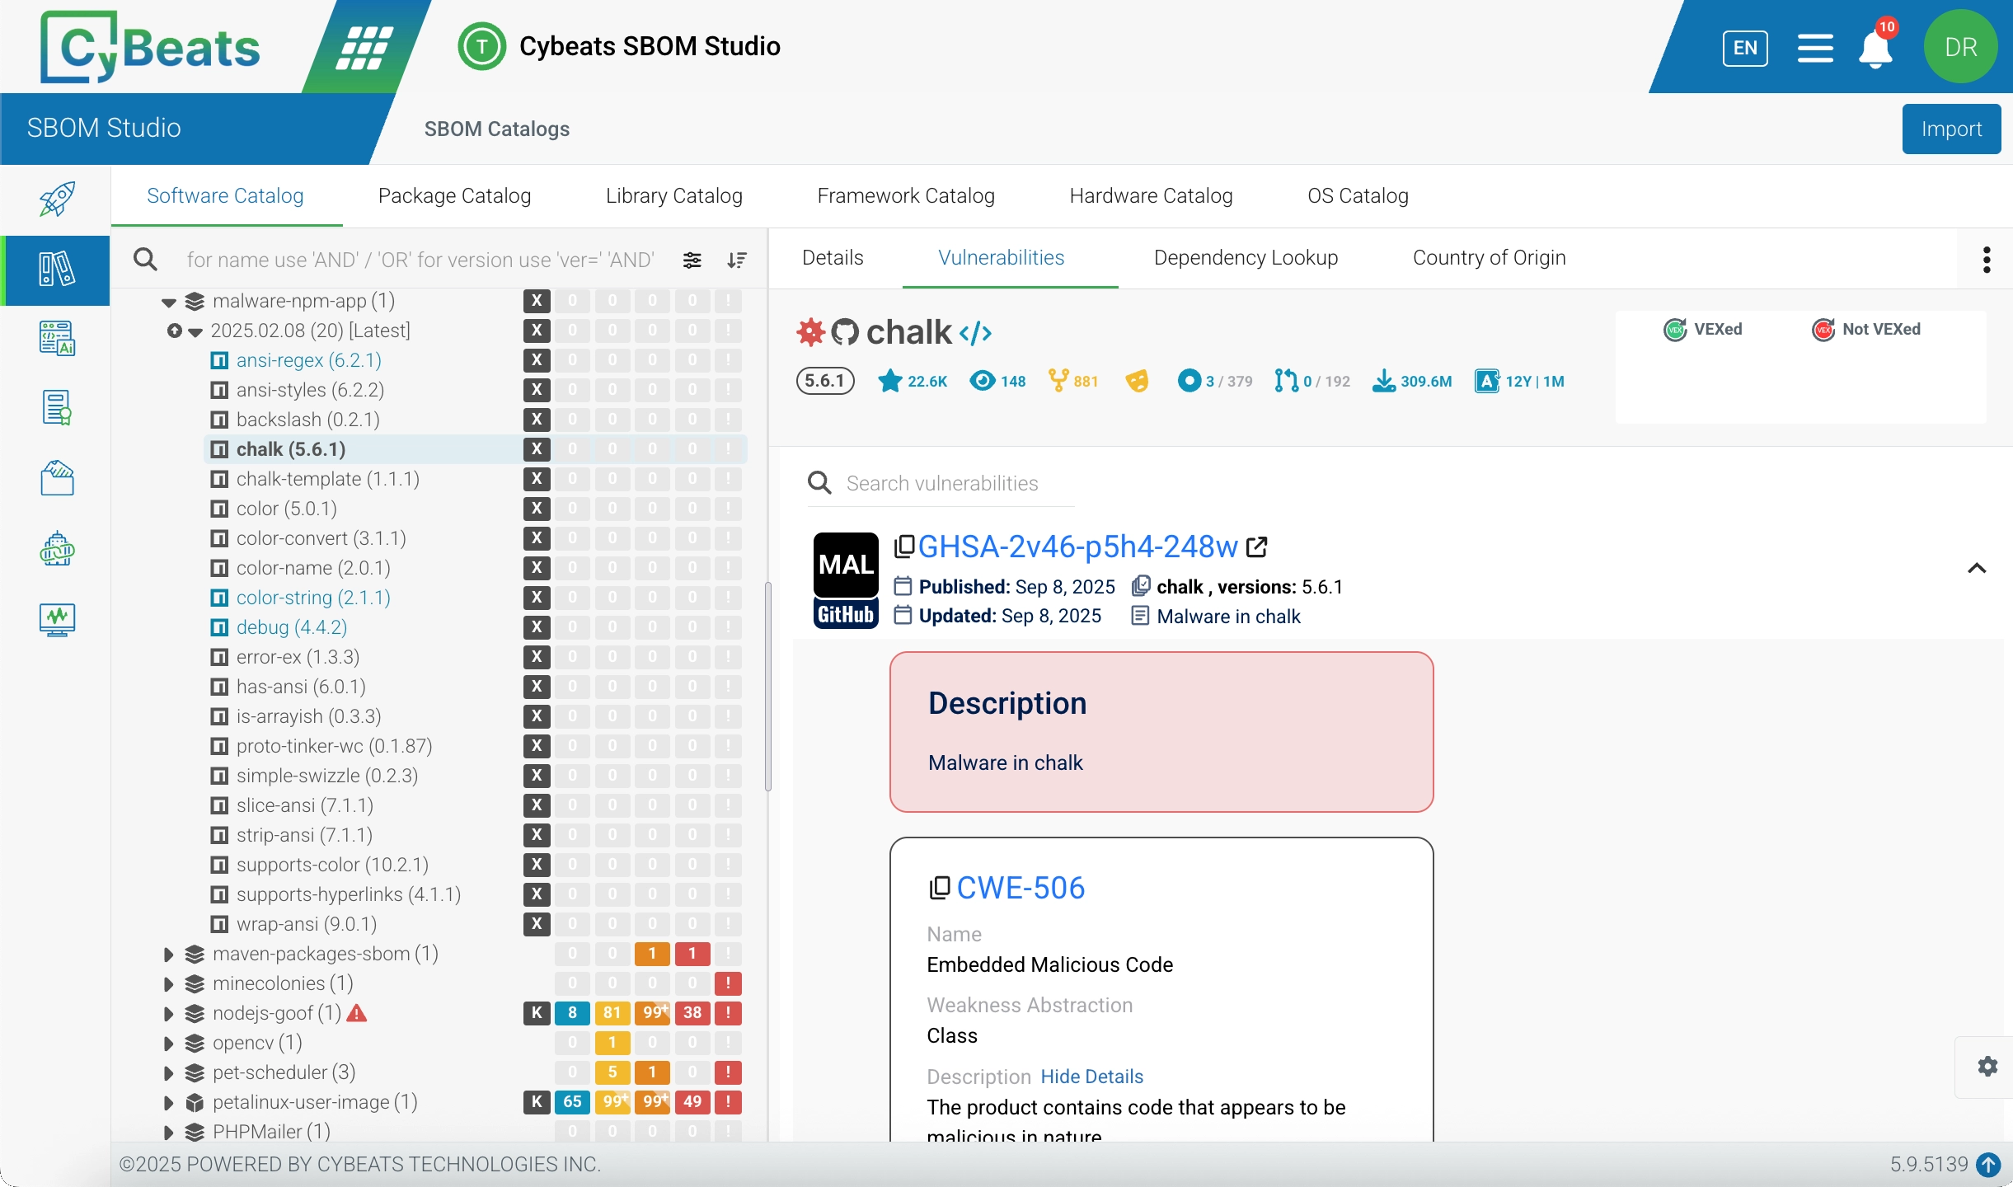Screen dimensions: 2013x1187
Task: Click the blue 65 badge for petalinux-user-image
Action: pos(572,1102)
